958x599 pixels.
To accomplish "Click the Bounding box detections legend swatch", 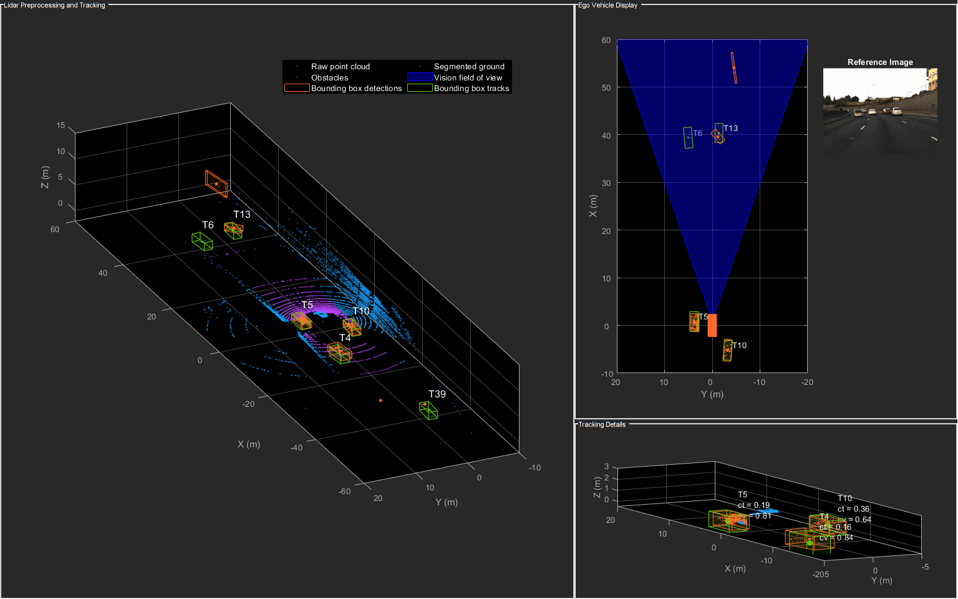I will click(297, 88).
